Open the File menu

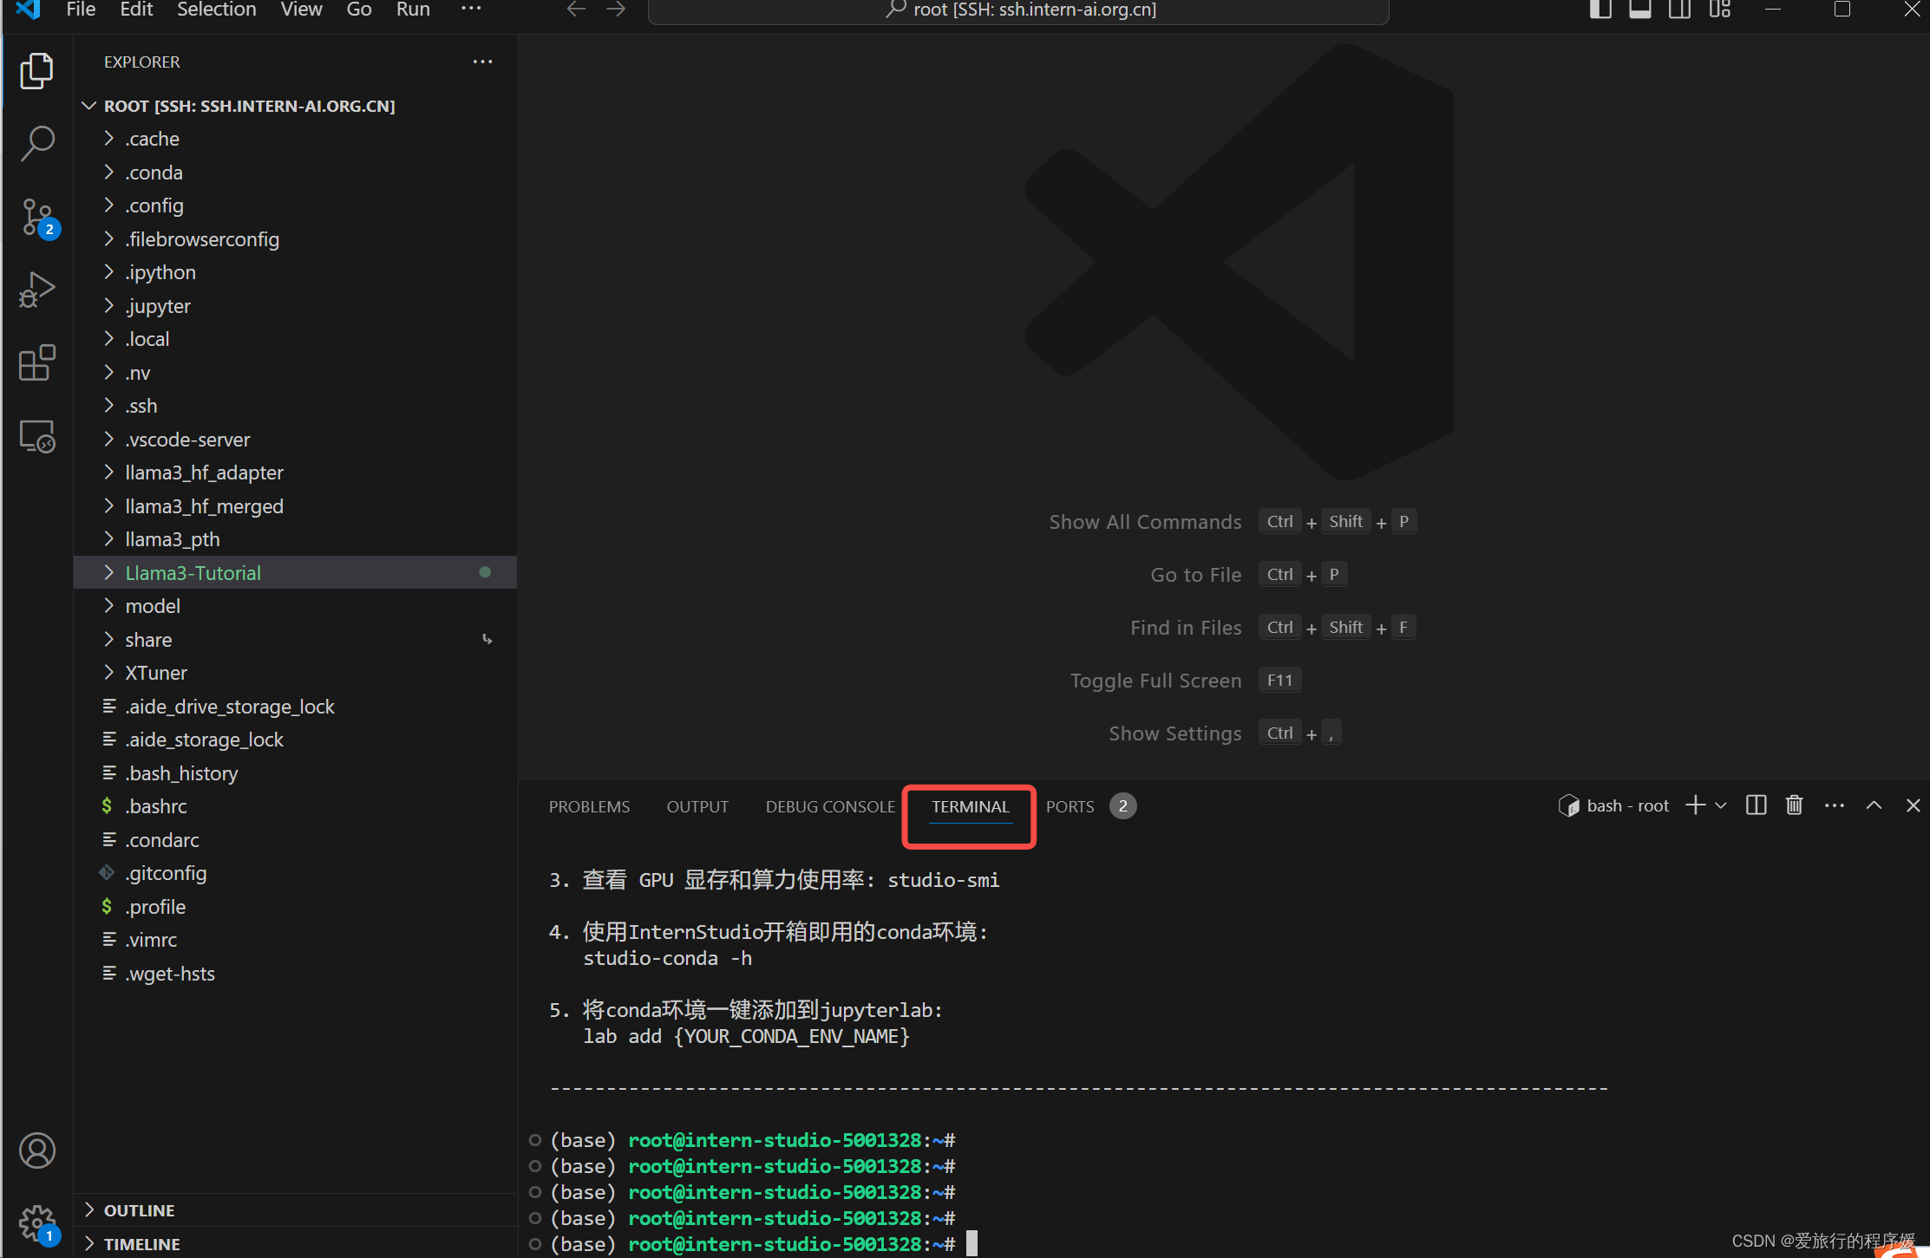click(81, 10)
